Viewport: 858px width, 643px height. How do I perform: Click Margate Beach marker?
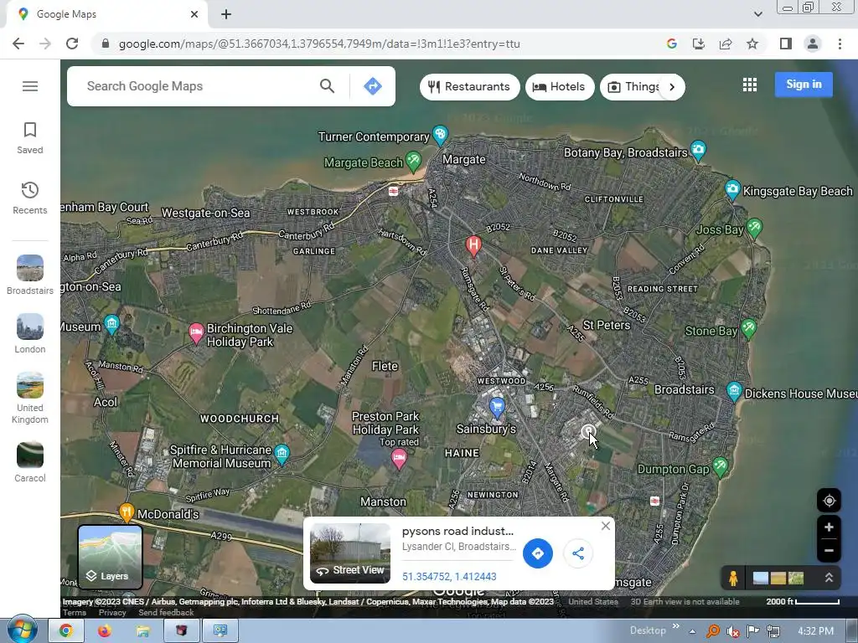pos(414,160)
